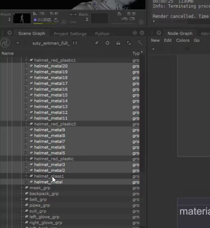Select helmet_red_plastic3 in the scene tree
This screenshot has height=228, width=210.
(55, 124)
